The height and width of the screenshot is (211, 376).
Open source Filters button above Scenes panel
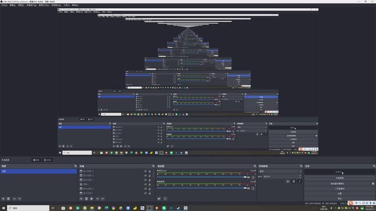click(x=47, y=160)
